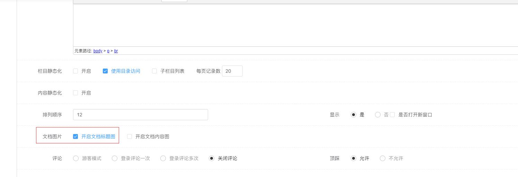Click the 每页记录数 input field
This screenshot has height=177, width=518.
pyautogui.click(x=232, y=71)
